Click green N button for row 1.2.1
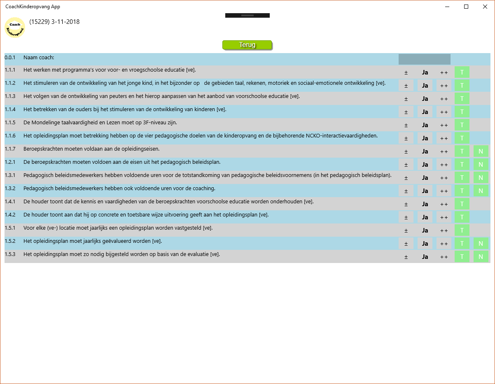The width and height of the screenshot is (495, 384). (481, 165)
